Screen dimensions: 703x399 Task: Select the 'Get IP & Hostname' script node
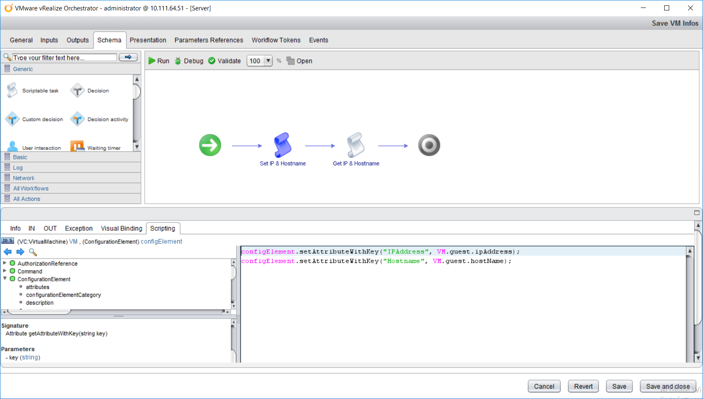(355, 145)
